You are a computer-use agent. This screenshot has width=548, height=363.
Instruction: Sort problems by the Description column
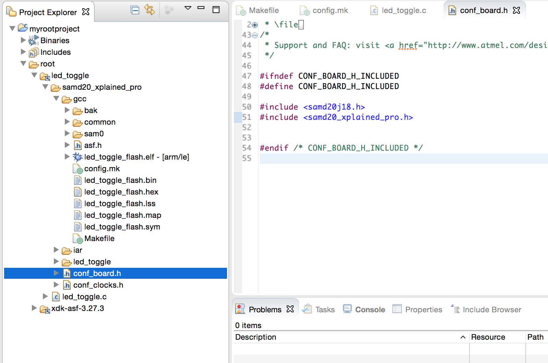(x=351, y=337)
